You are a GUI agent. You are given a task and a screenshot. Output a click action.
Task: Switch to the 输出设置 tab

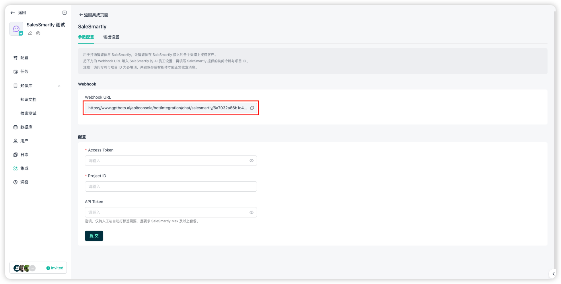111,37
